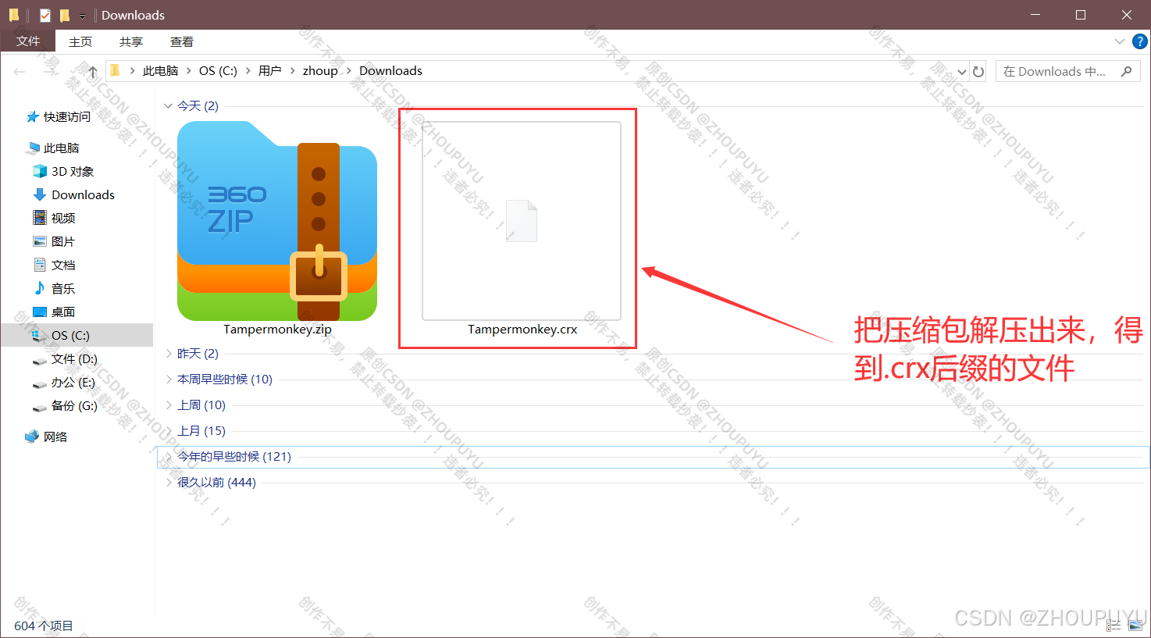Expand the 上周 (10) group

pyautogui.click(x=168, y=405)
